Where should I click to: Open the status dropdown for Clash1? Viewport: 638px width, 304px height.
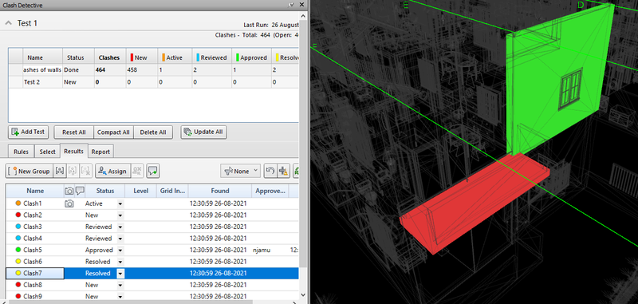point(120,203)
